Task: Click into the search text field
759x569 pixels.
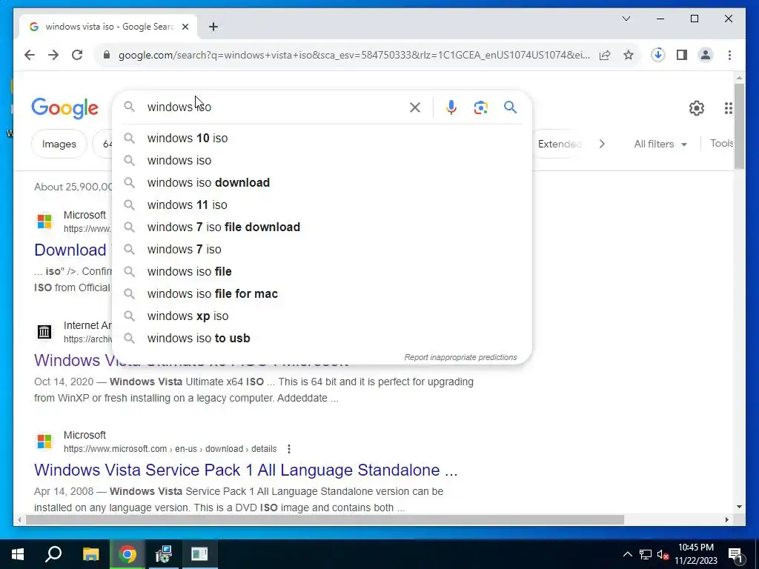Action: 276,107
